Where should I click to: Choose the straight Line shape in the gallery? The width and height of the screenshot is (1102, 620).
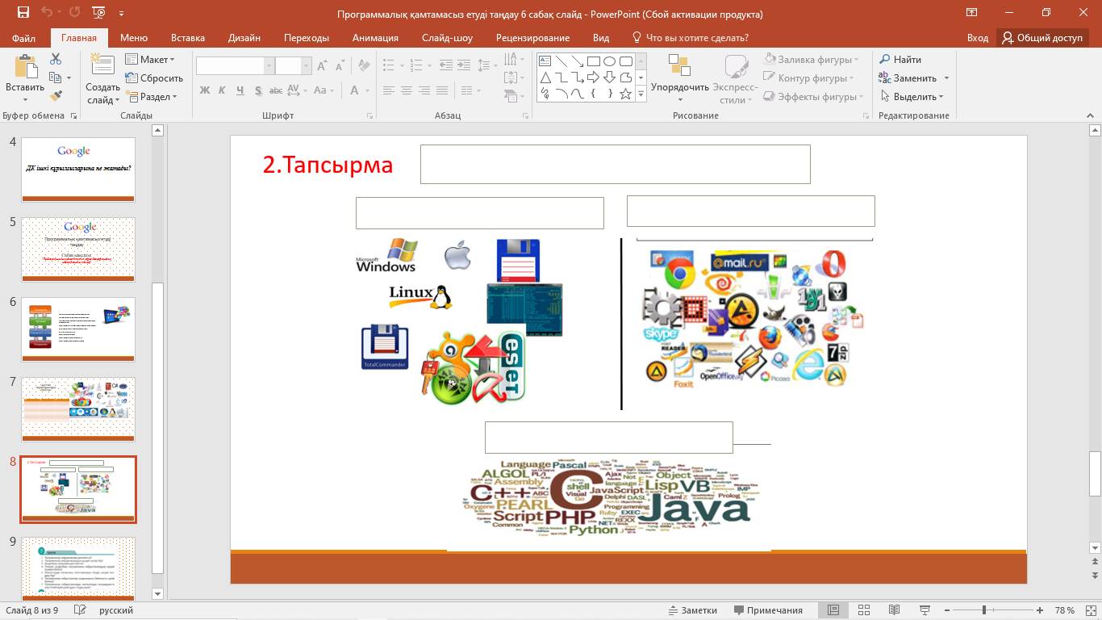(561, 61)
